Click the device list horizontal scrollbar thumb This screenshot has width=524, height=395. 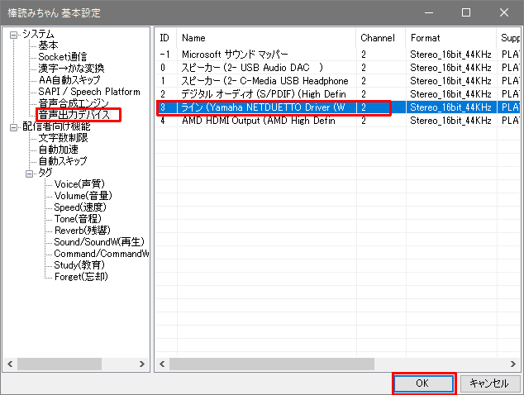coord(272,364)
